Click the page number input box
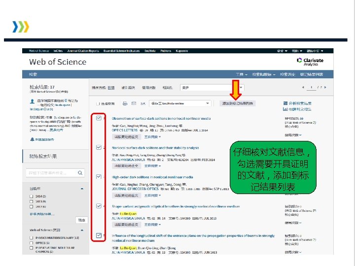Viewport: 355px width, 266px height. pyautogui.click(x=311, y=88)
